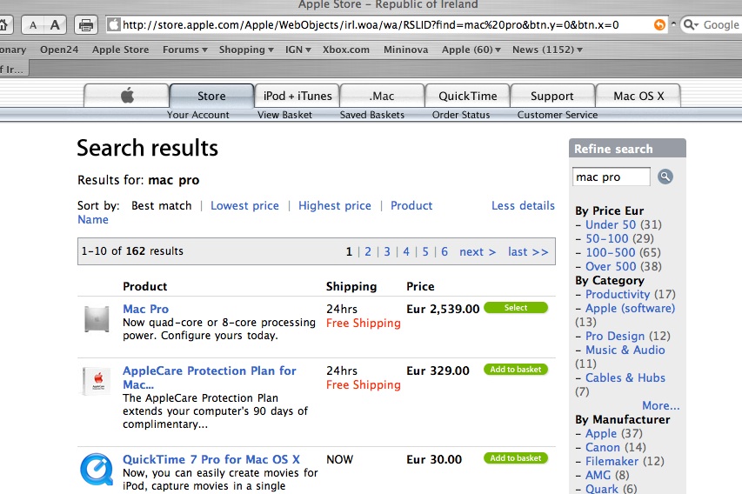Click the Mac Pro product thumbnail
Image resolution: width=742 pixels, height=494 pixels.
click(x=97, y=319)
